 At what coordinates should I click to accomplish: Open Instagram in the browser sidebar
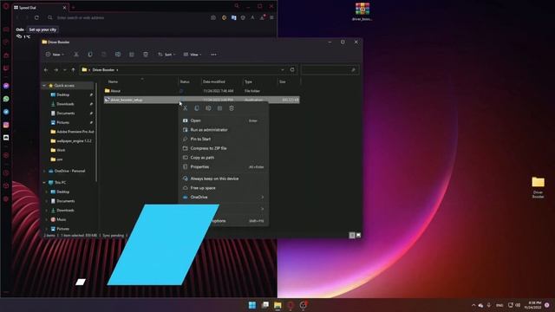[x=6, y=125]
